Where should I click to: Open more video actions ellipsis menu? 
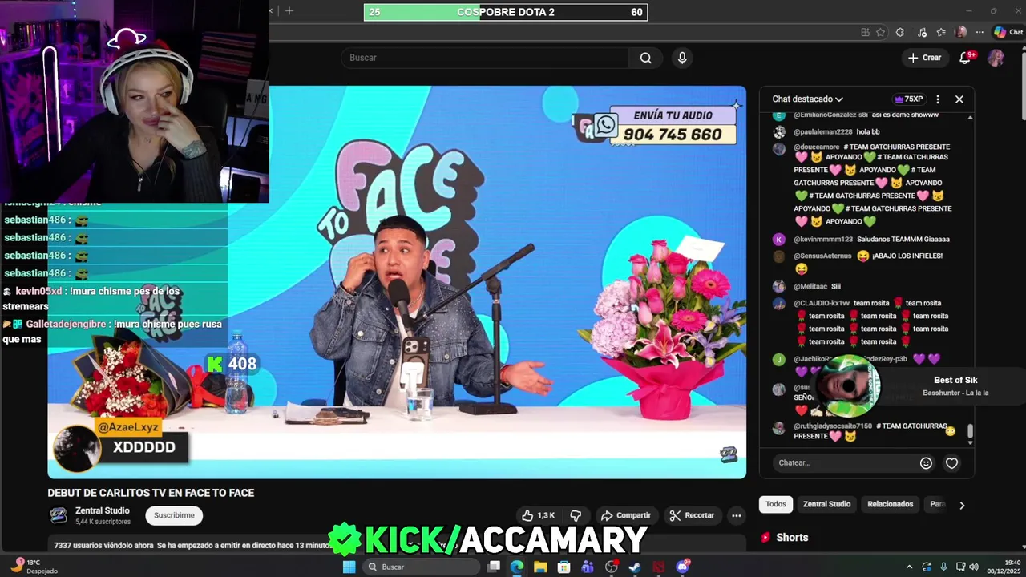736,515
